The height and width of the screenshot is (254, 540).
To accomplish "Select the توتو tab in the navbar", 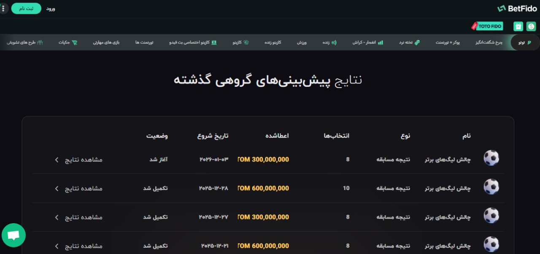I will (524, 42).
